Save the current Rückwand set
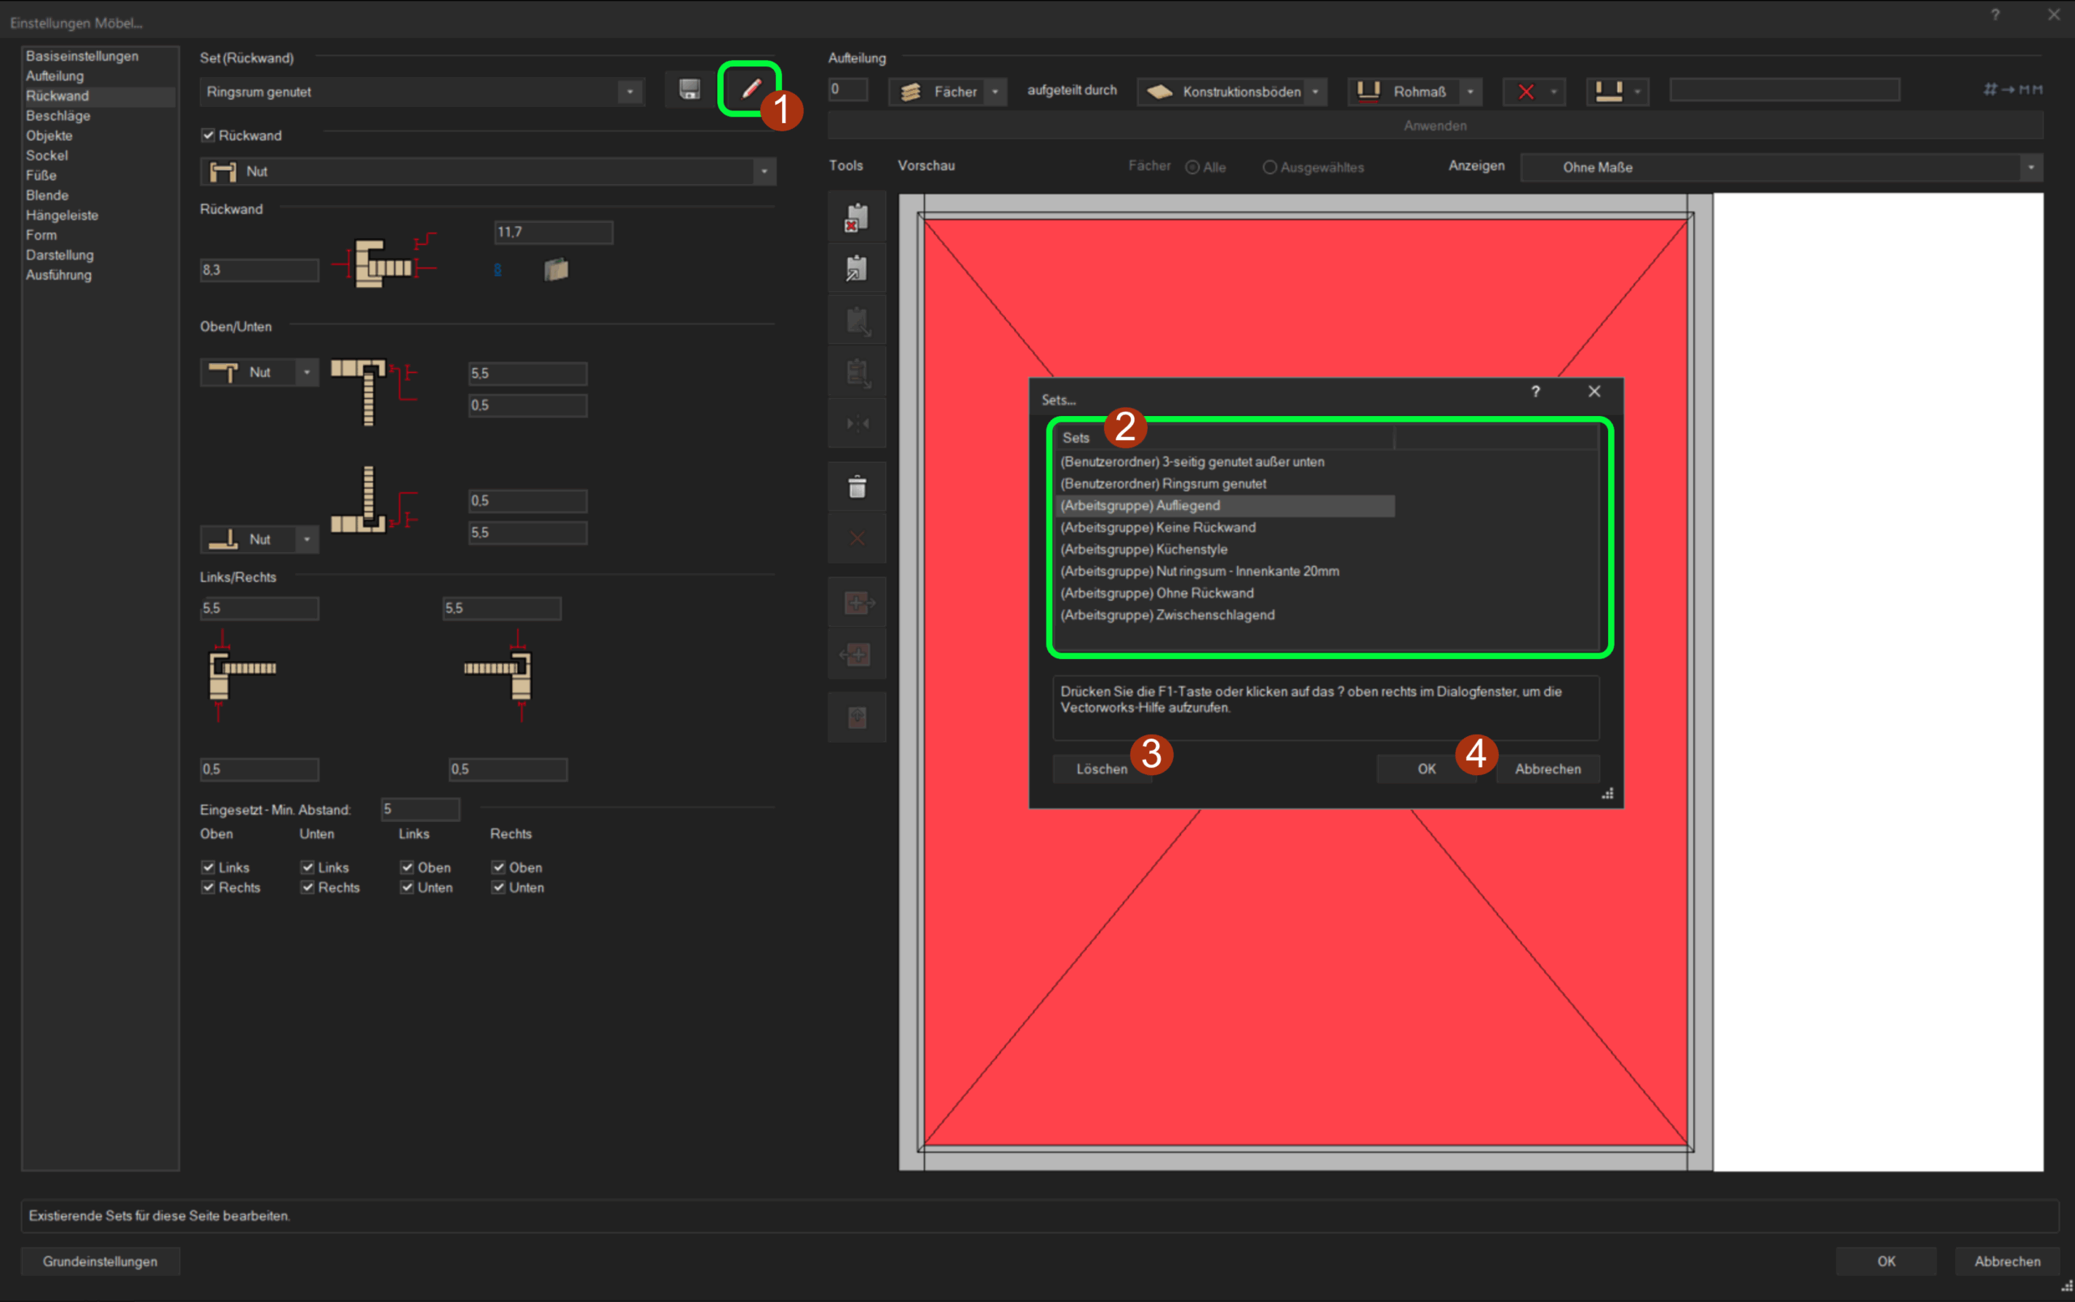The height and width of the screenshot is (1302, 2075). 690,89
